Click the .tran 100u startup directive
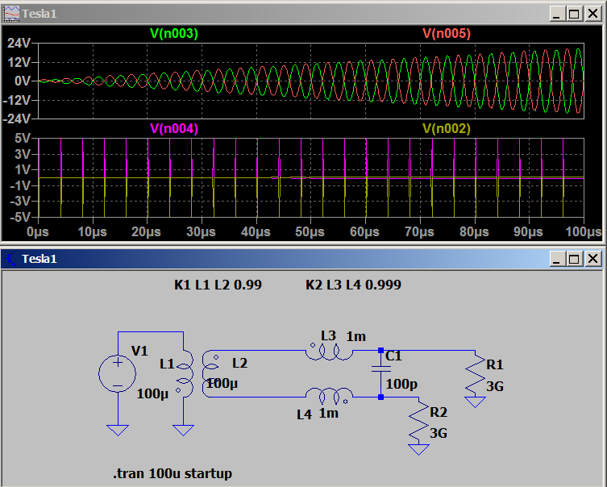Screen dimensions: 607x487 click(173, 473)
